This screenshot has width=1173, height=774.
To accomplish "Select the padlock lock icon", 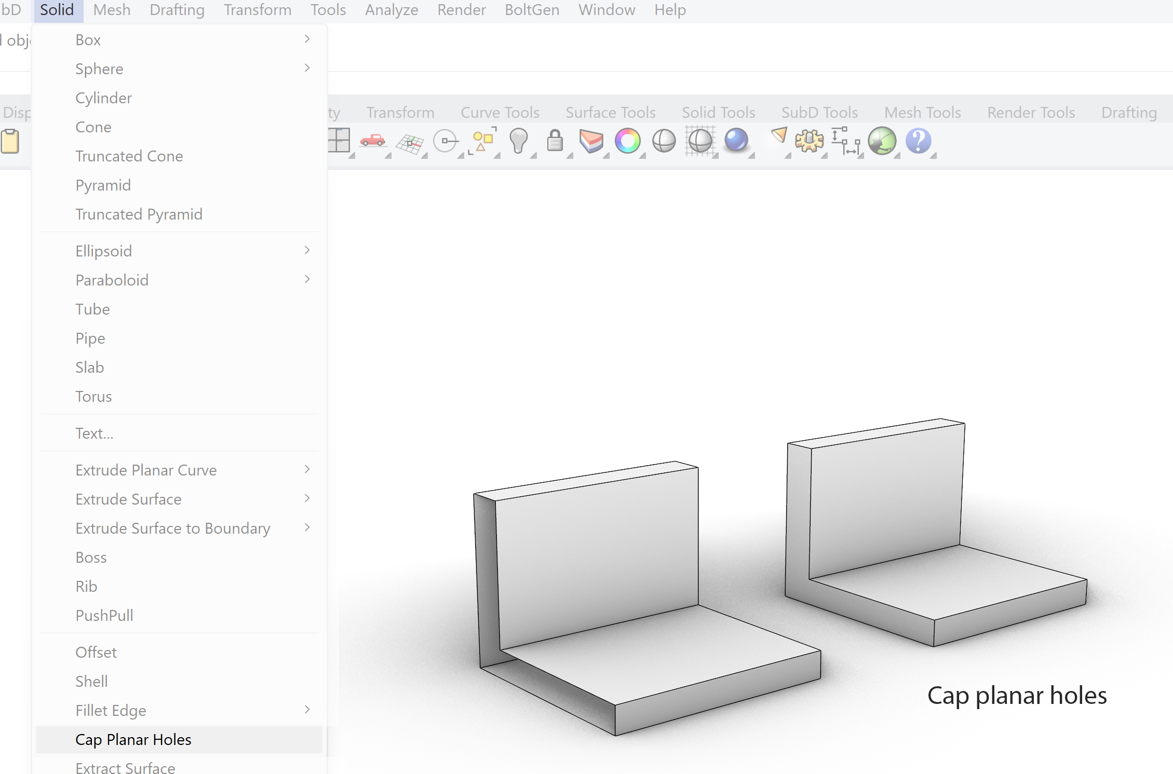I will coord(555,141).
